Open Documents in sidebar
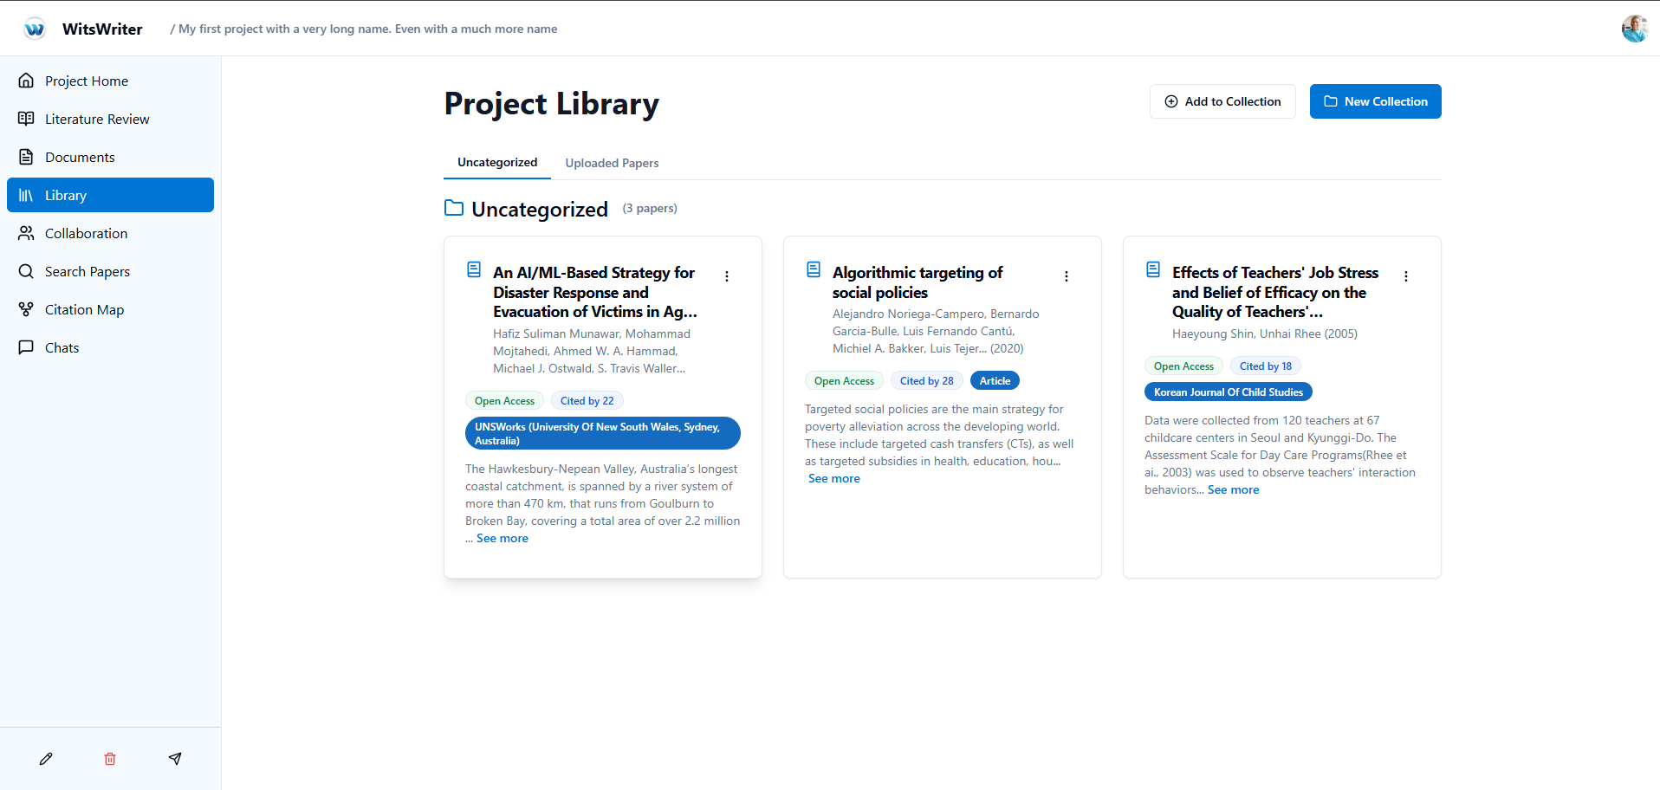The height and width of the screenshot is (790, 1660). 110,157
